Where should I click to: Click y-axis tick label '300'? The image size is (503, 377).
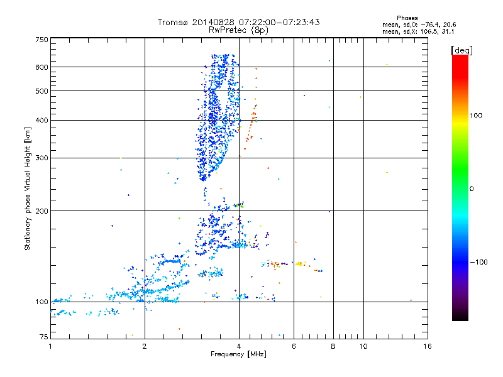[x=41, y=158]
